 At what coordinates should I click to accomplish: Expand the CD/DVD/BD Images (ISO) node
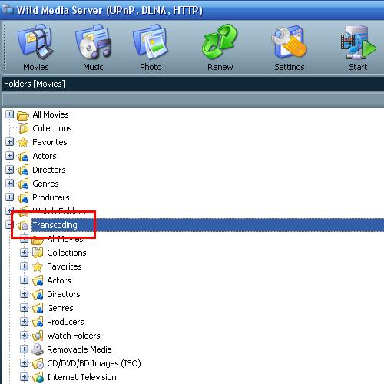click(24, 363)
